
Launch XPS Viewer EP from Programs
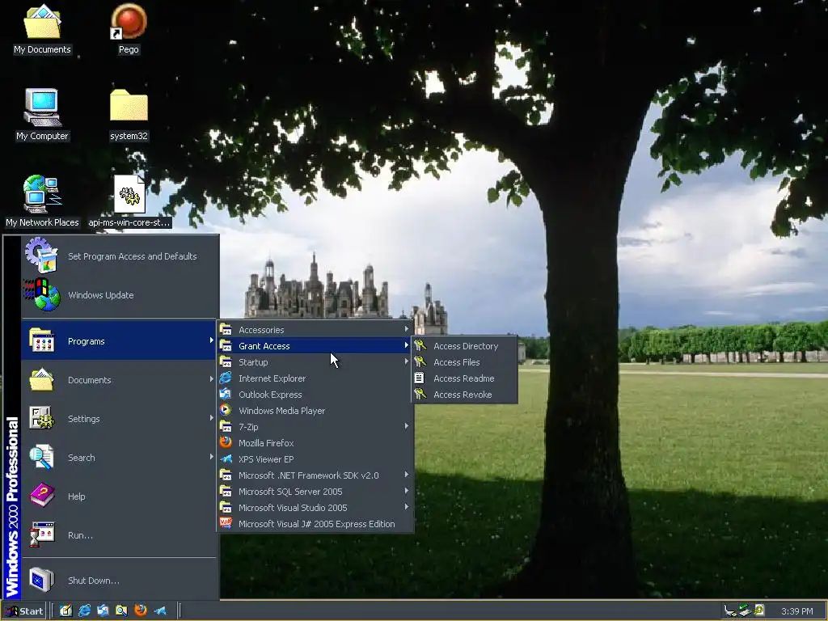315,459
